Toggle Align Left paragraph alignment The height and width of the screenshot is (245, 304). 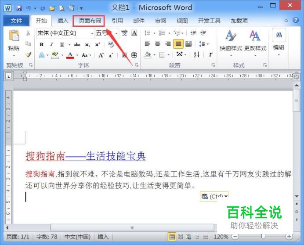click(x=148, y=44)
